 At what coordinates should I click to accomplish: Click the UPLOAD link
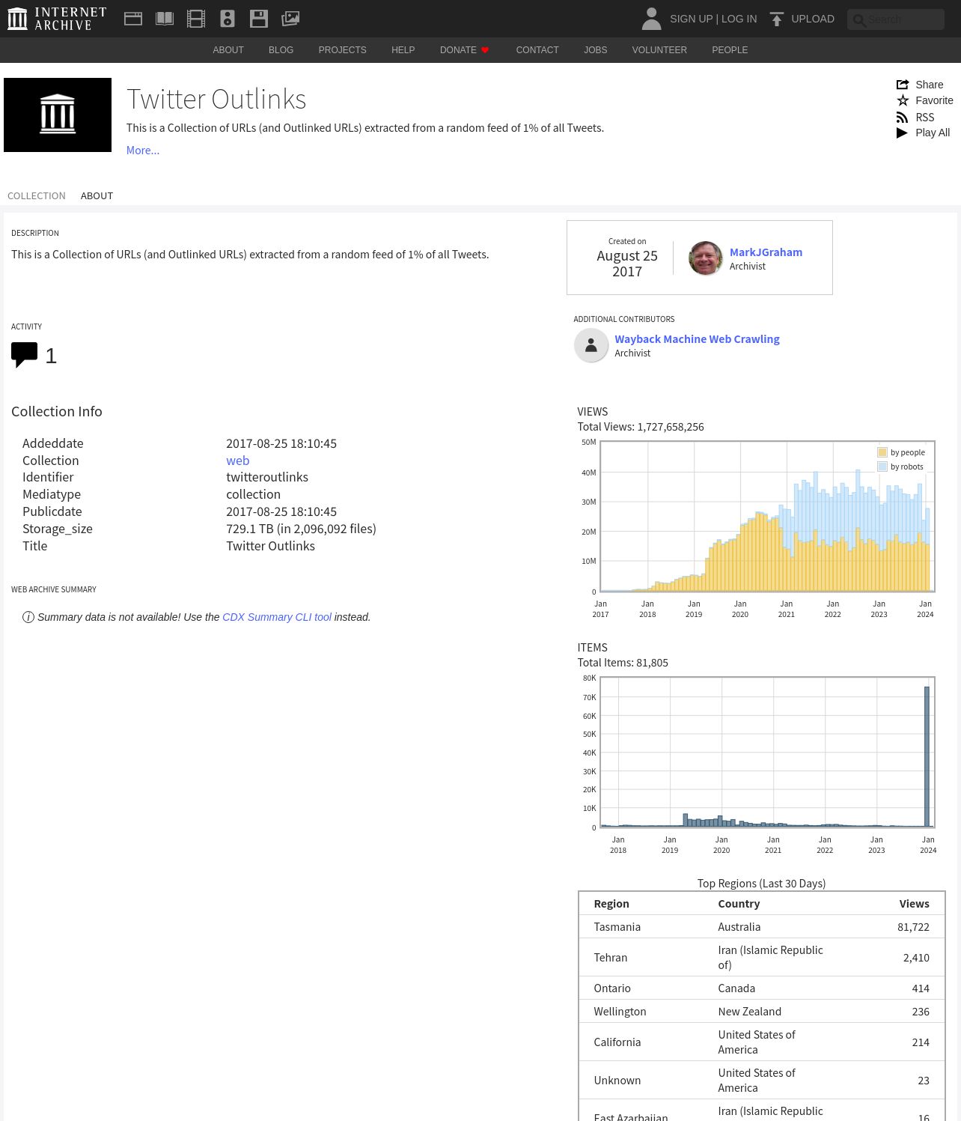coord(813,19)
